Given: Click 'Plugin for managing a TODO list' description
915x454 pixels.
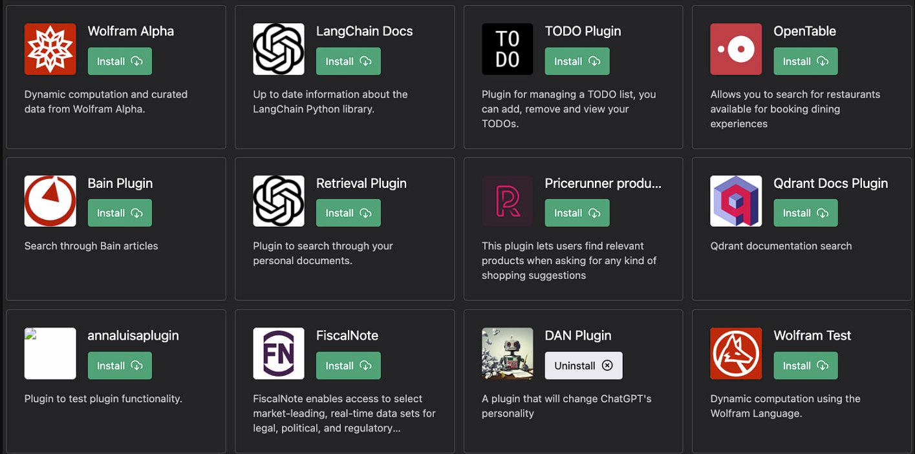Looking at the screenshot, I should click(569, 108).
